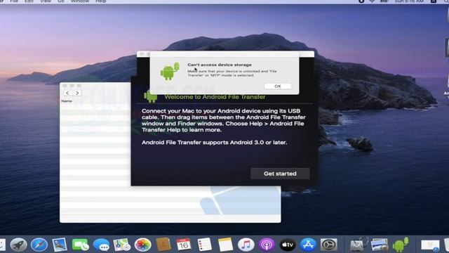Click OK in the storage error dialog
The height and width of the screenshot is (253, 449).
[x=278, y=86]
